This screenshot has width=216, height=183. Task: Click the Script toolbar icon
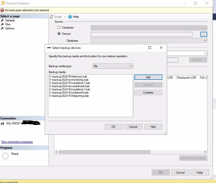click(x=51, y=17)
